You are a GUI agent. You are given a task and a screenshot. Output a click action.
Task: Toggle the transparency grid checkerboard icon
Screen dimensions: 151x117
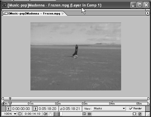coord(89,114)
